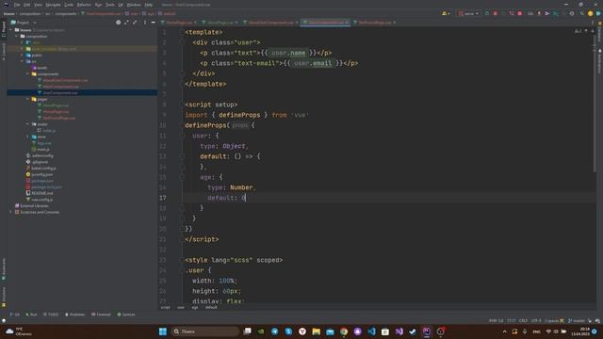The image size is (603, 339).
Task: Click the next highlighted error down arrow
Action: click(593, 31)
